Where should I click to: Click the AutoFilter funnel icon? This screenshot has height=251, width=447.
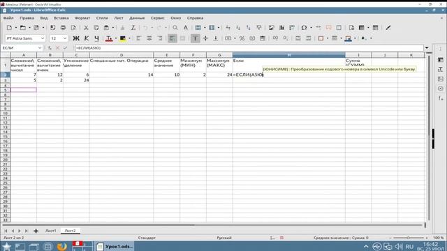click(x=259, y=28)
